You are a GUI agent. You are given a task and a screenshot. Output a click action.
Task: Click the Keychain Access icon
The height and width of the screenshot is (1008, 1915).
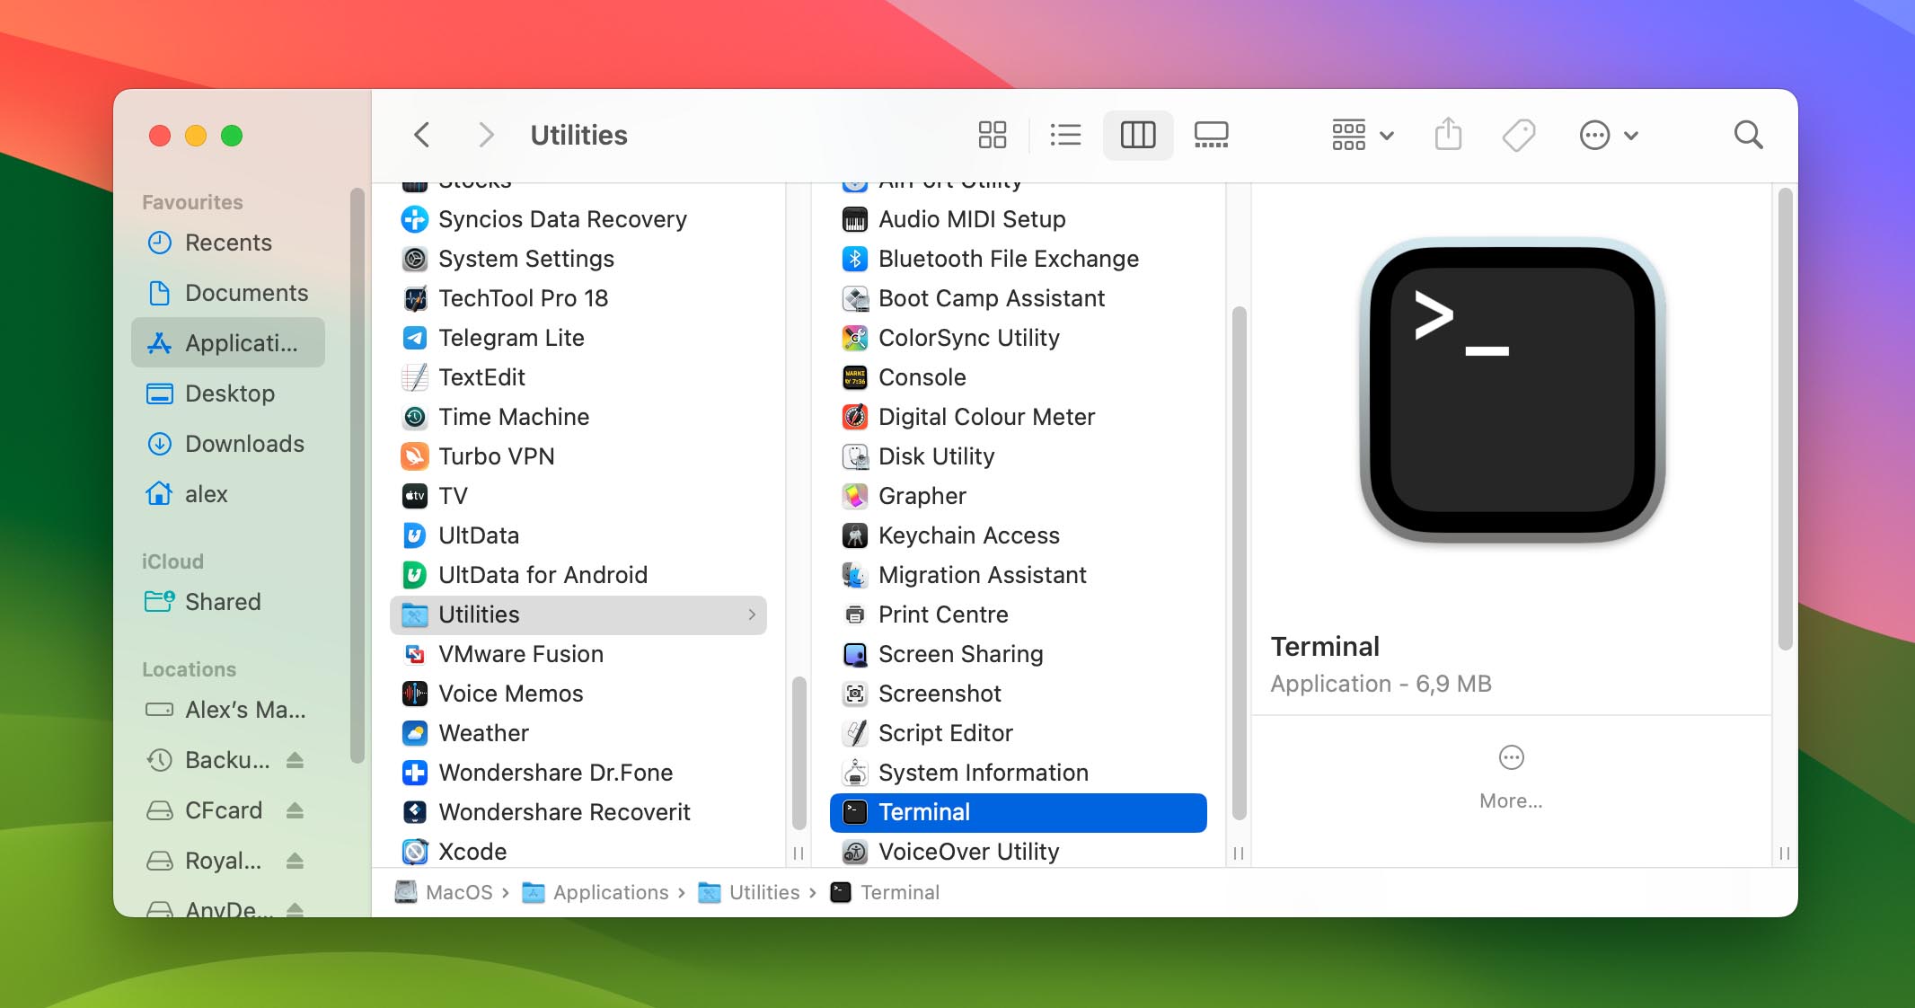(856, 535)
